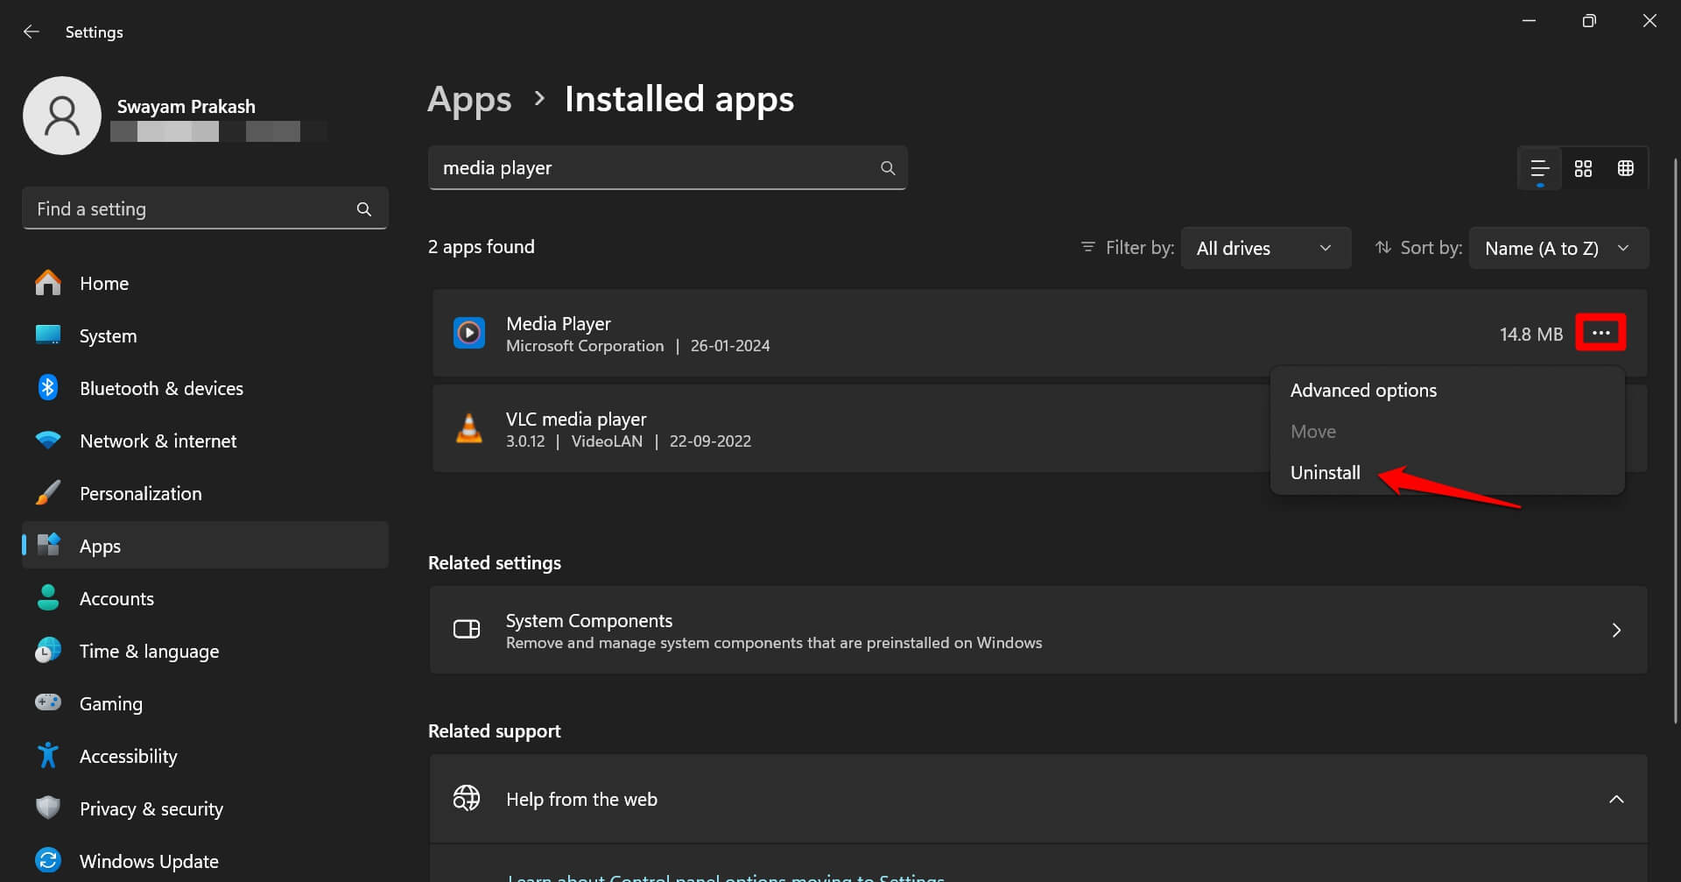
Task: Click the Sort by arrows icon
Action: pos(1383,248)
